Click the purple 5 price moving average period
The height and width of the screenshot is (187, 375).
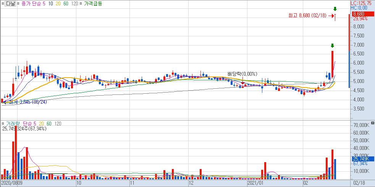44,3
